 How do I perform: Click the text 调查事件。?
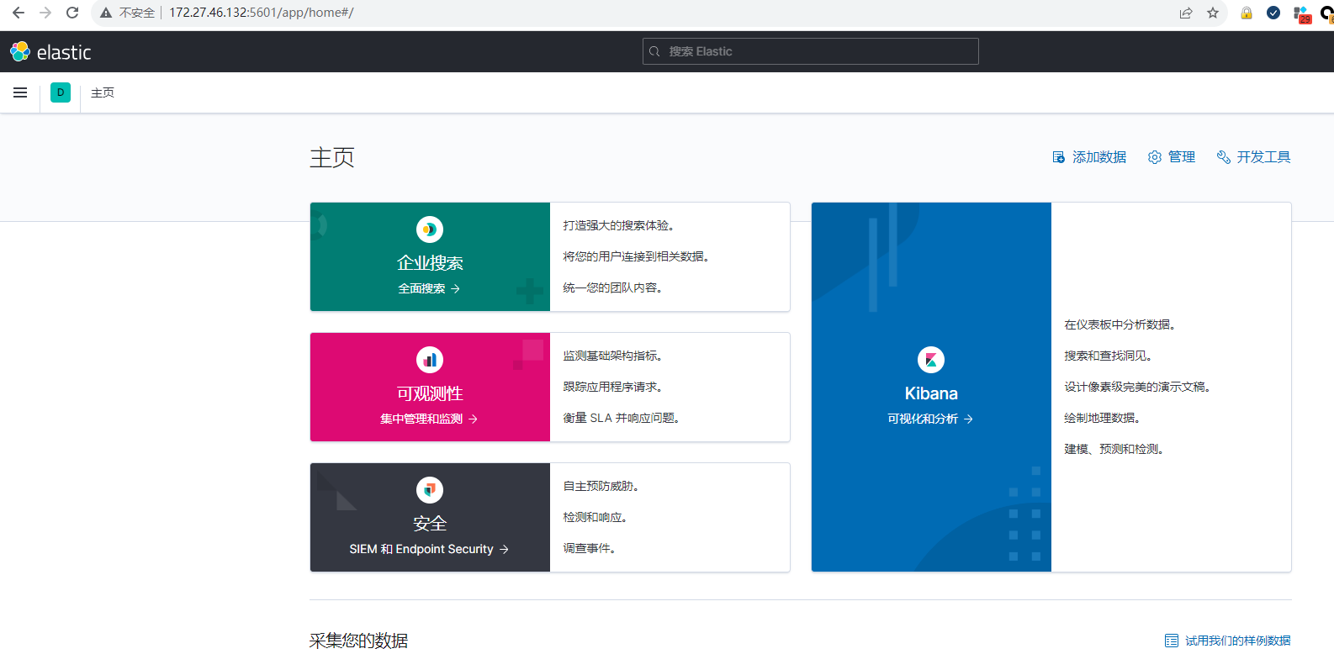pos(590,548)
